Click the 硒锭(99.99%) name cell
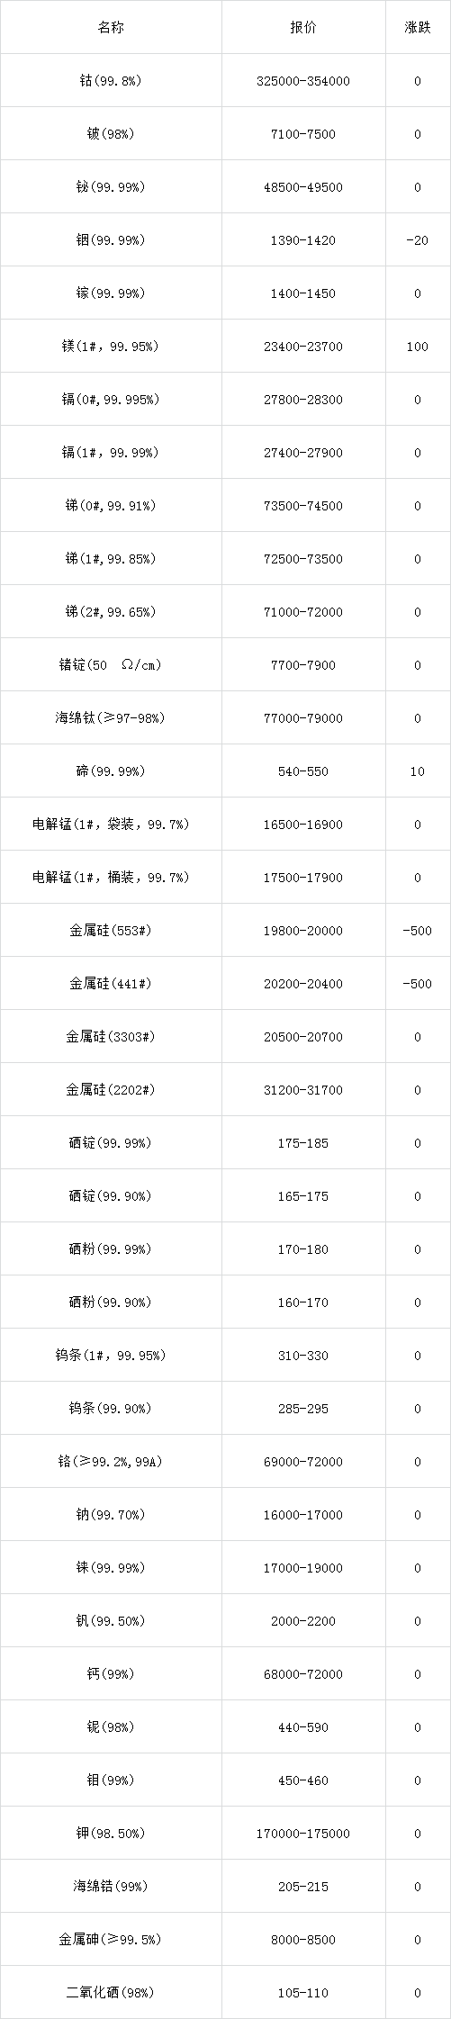The image size is (451, 2019). 111,1143
